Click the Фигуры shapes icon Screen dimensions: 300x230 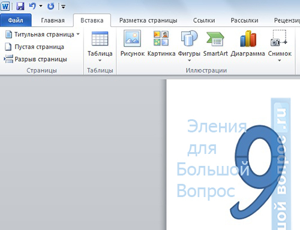pyautogui.click(x=189, y=38)
